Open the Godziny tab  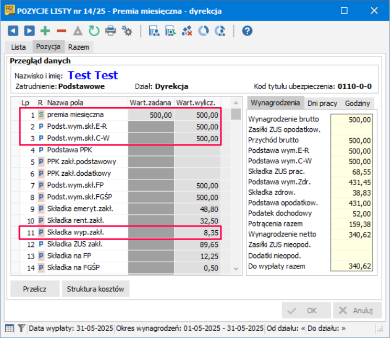point(358,103)
